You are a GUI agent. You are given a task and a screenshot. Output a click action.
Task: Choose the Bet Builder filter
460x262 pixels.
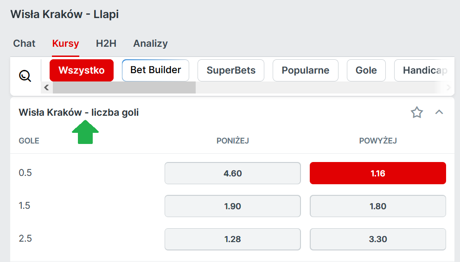click(x=155, y=70)
